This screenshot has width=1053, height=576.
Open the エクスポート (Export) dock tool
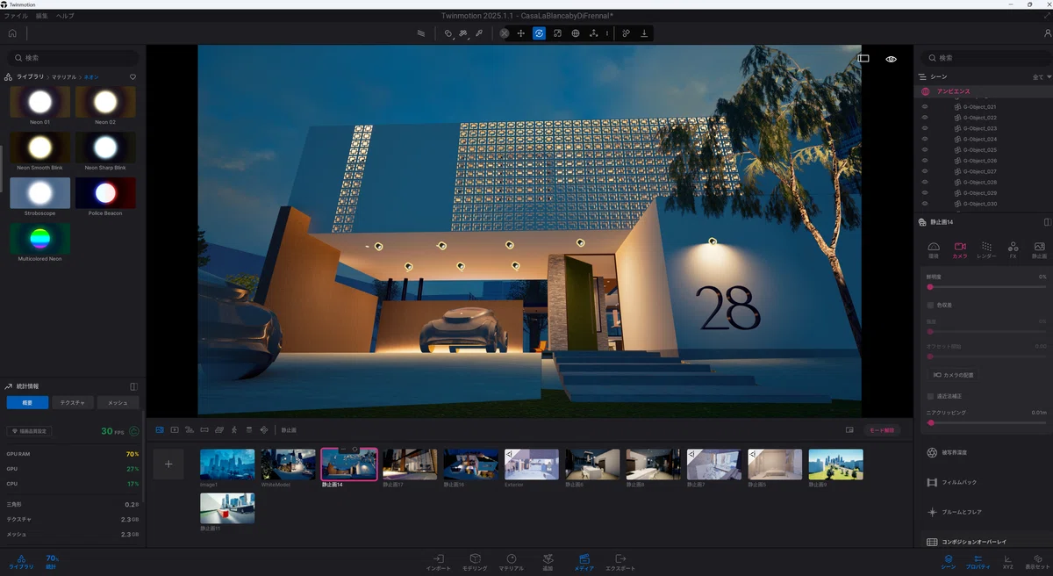620,562
